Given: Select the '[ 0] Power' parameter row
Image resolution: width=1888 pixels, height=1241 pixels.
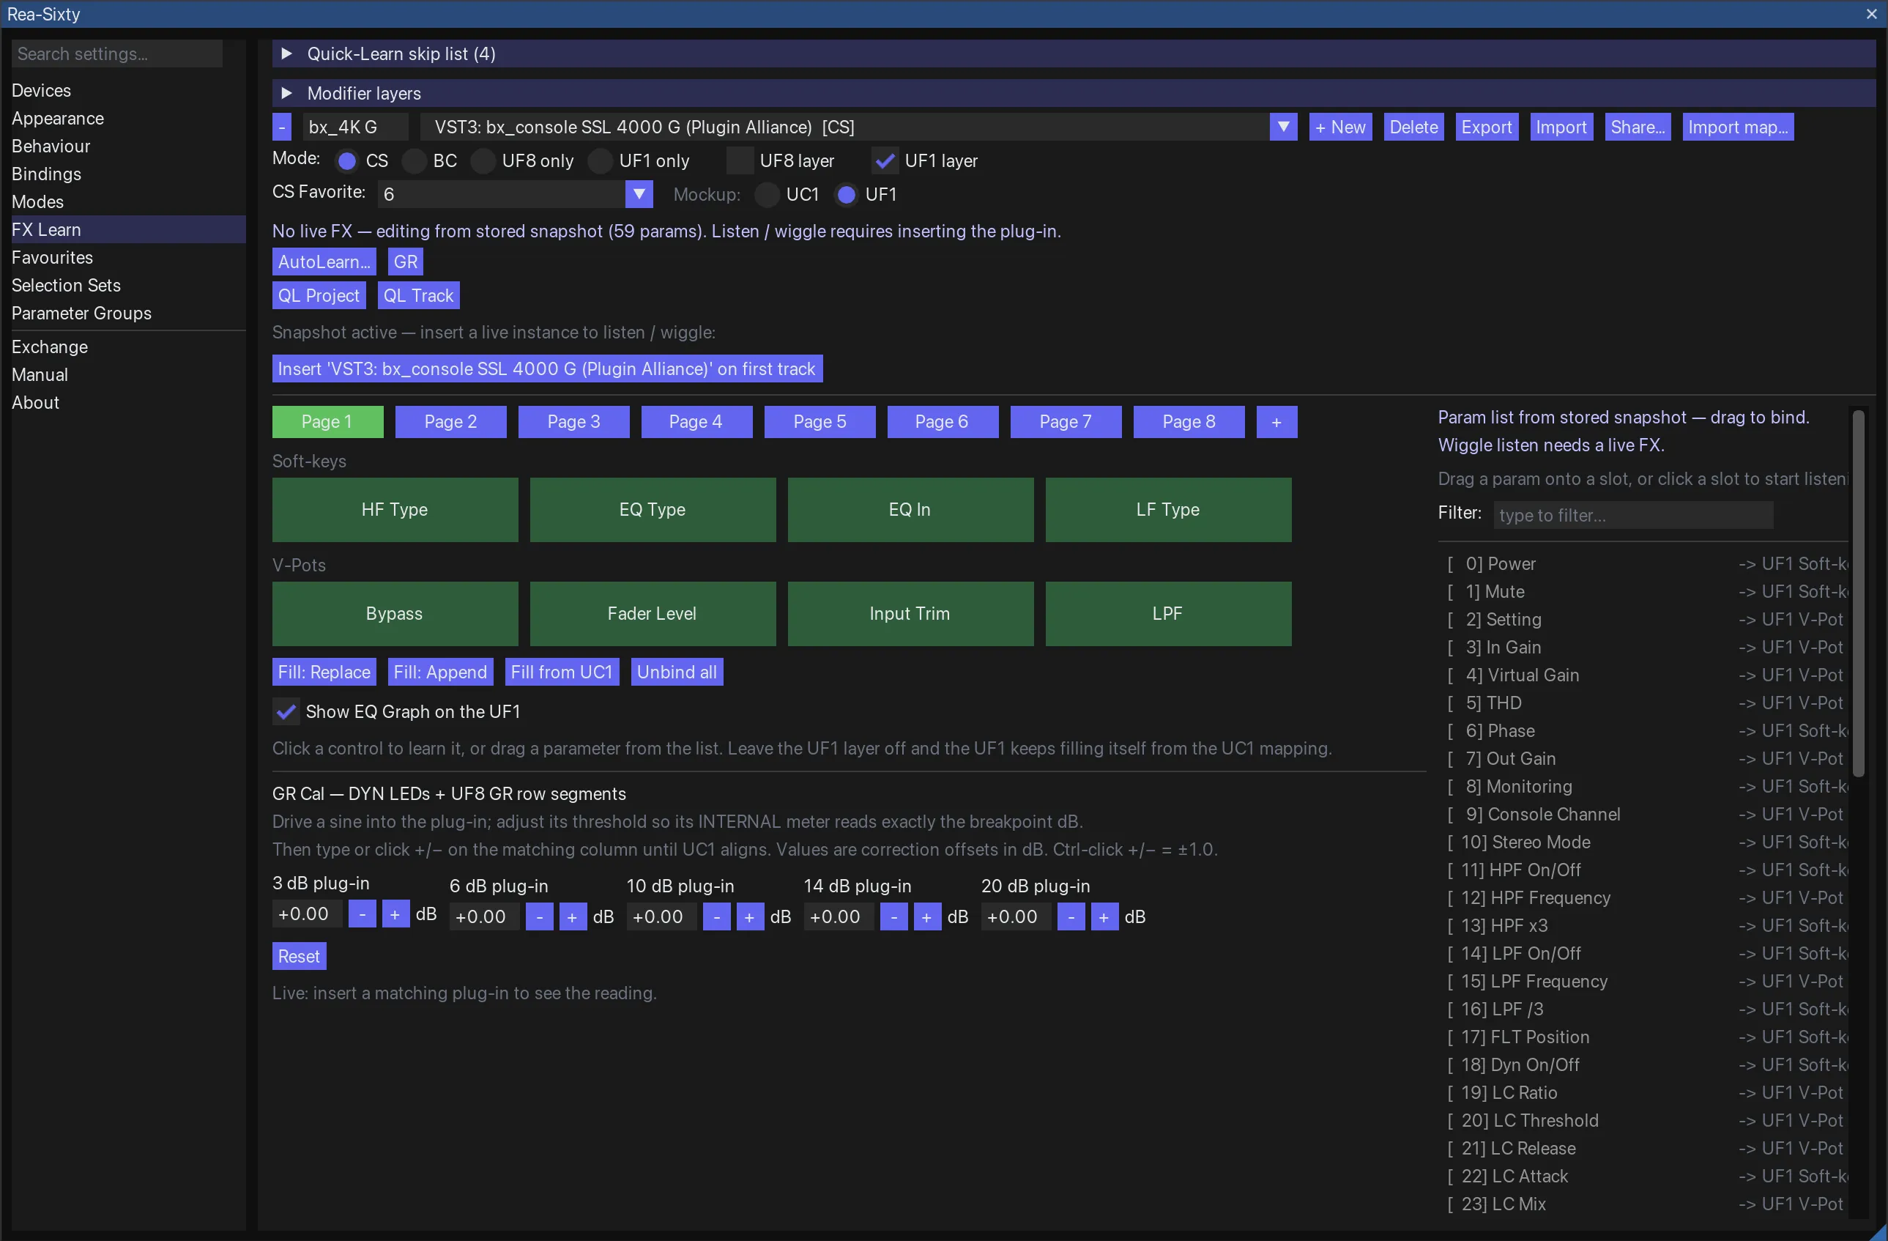Looking at the screenshot, I should coord(1642,563).
